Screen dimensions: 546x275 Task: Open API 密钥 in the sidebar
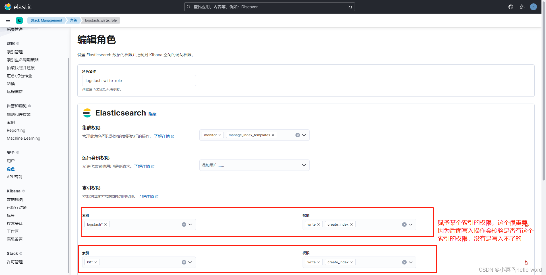pos(14,177)
